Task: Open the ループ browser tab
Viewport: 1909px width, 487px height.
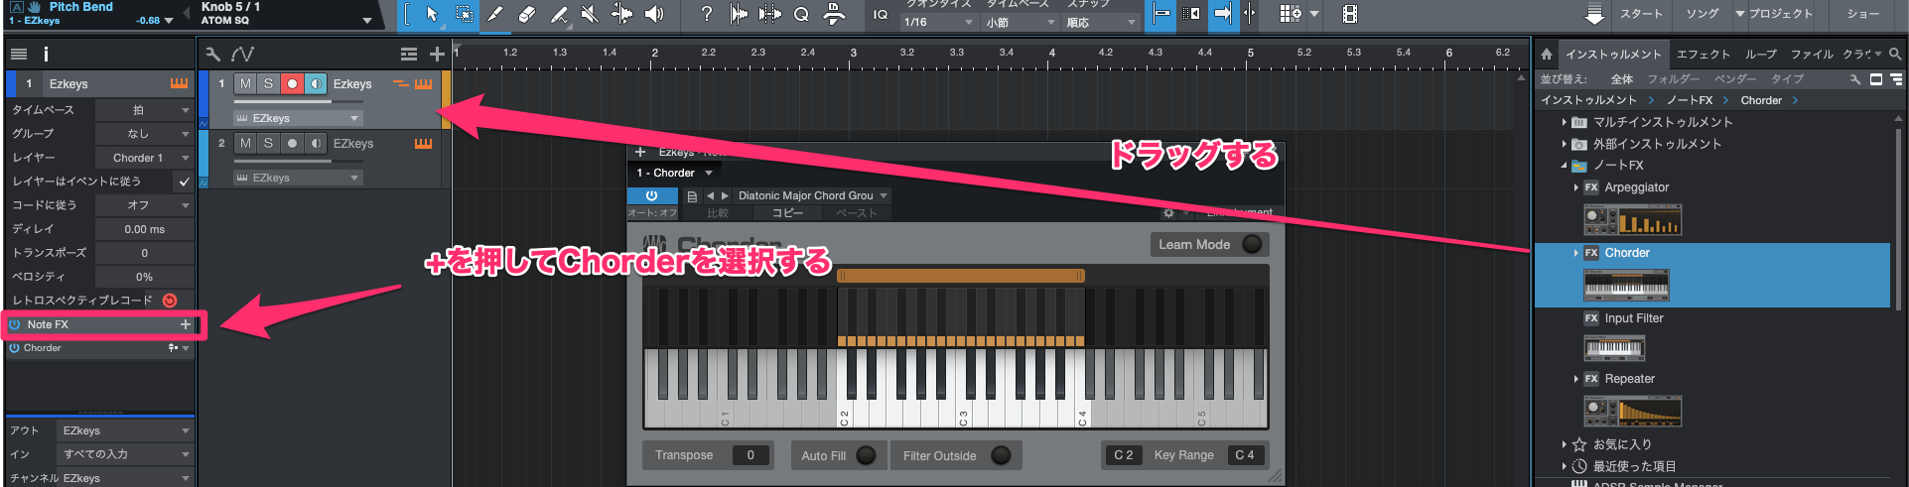Action: point(1760,55)
